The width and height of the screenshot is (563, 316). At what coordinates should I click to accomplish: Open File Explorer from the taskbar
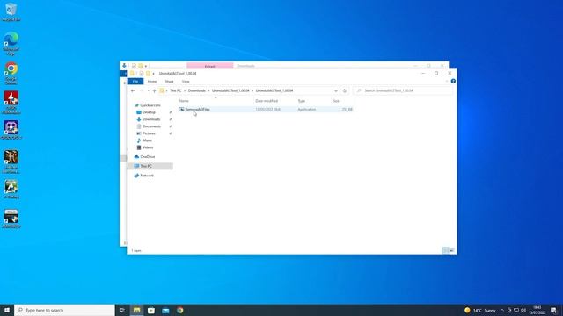point(137,310)
